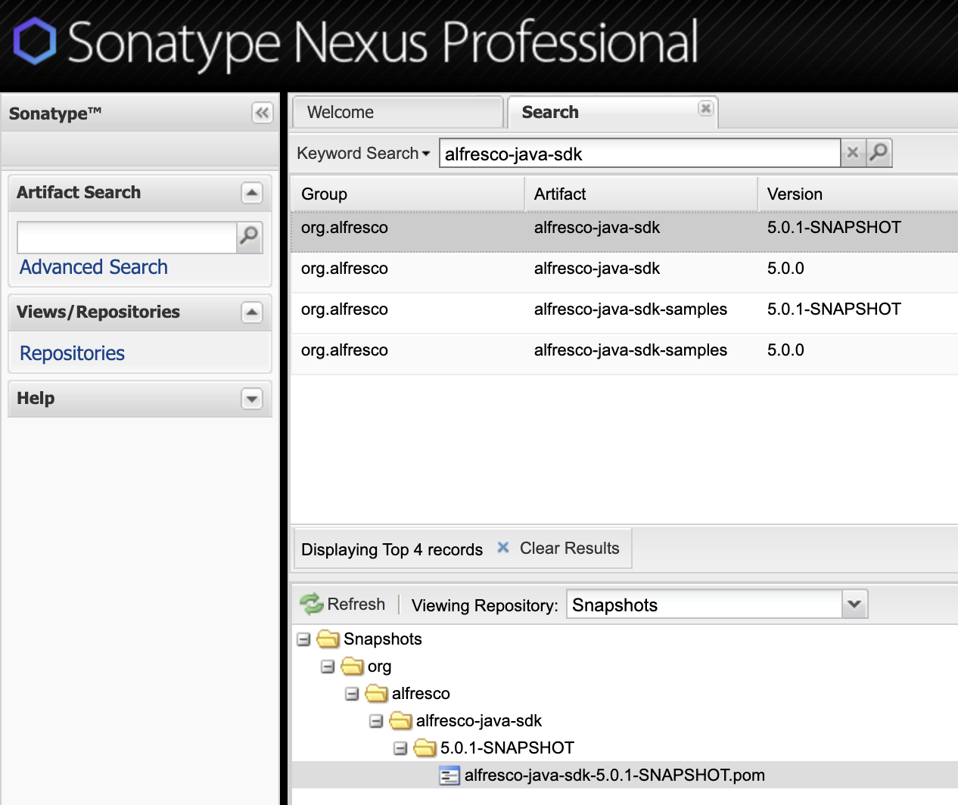
Task: Click the Sonatype Nexus logo
Action: click(x=35, y=42)
